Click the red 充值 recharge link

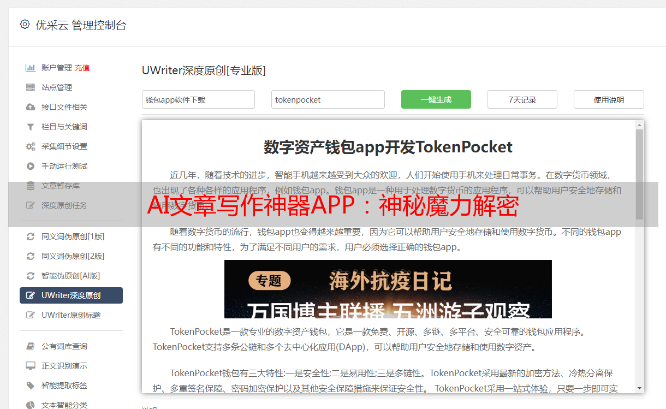82,68
